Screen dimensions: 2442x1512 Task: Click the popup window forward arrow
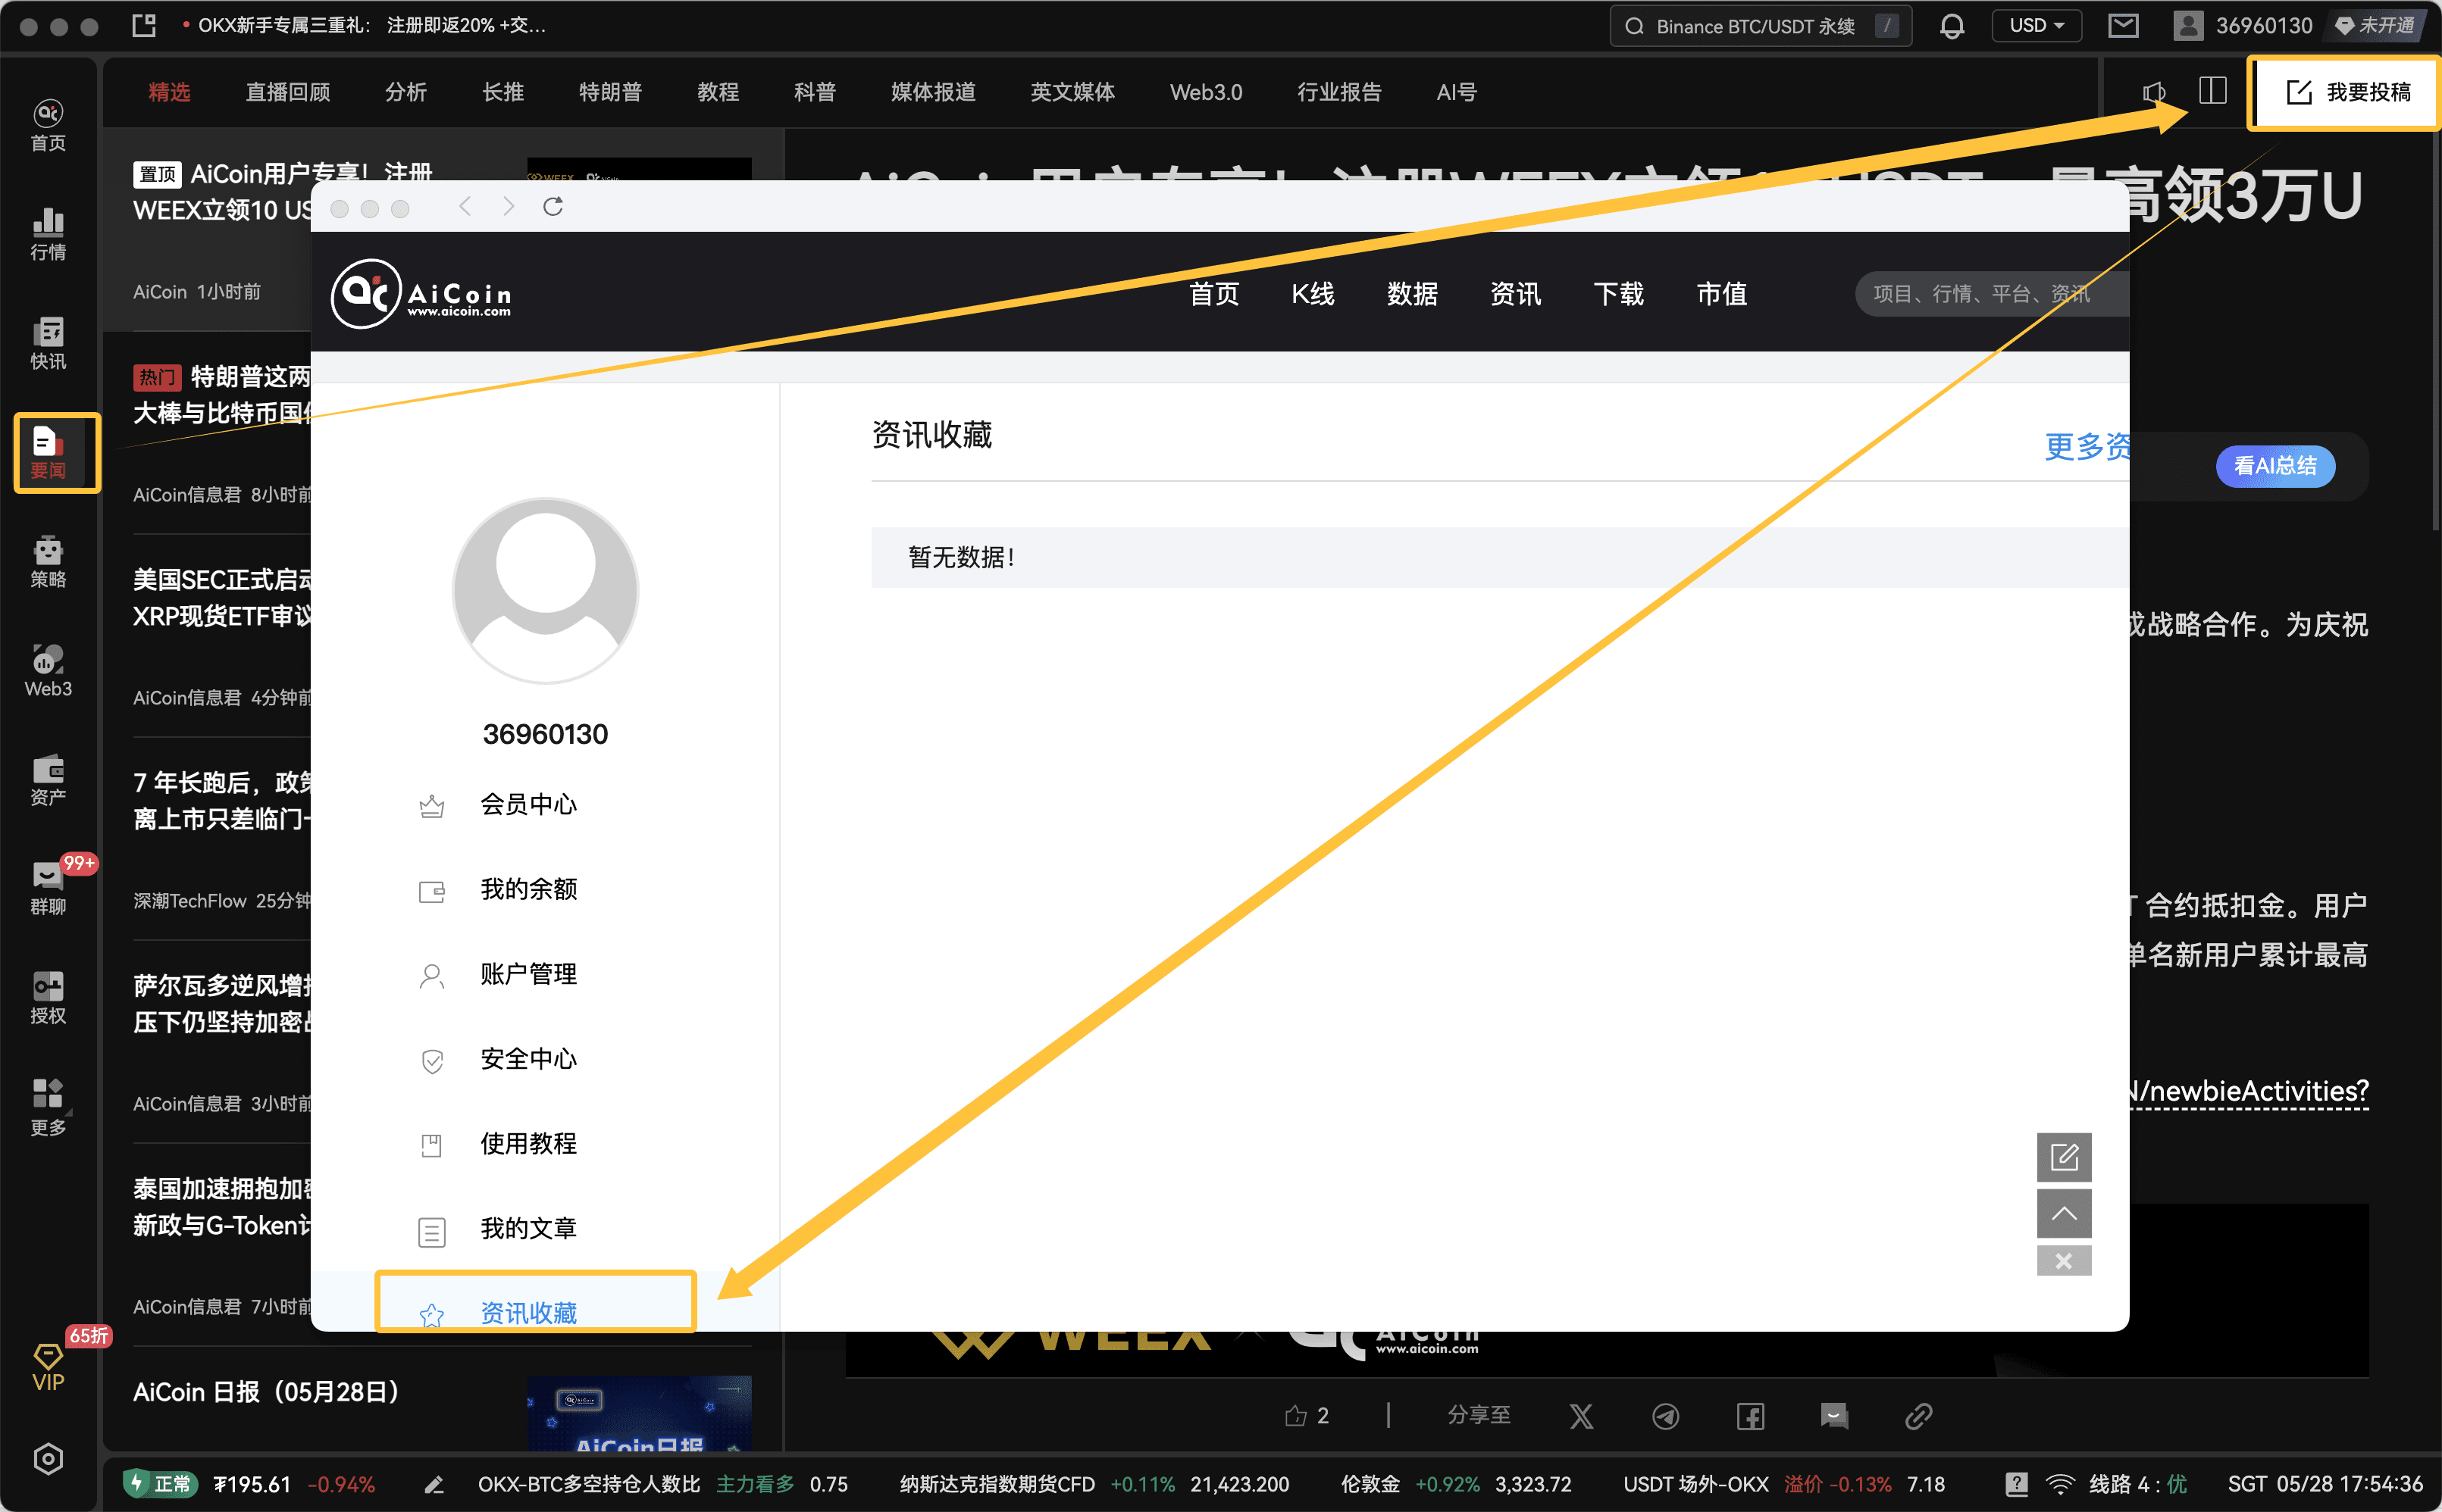(x=509, y=207)
